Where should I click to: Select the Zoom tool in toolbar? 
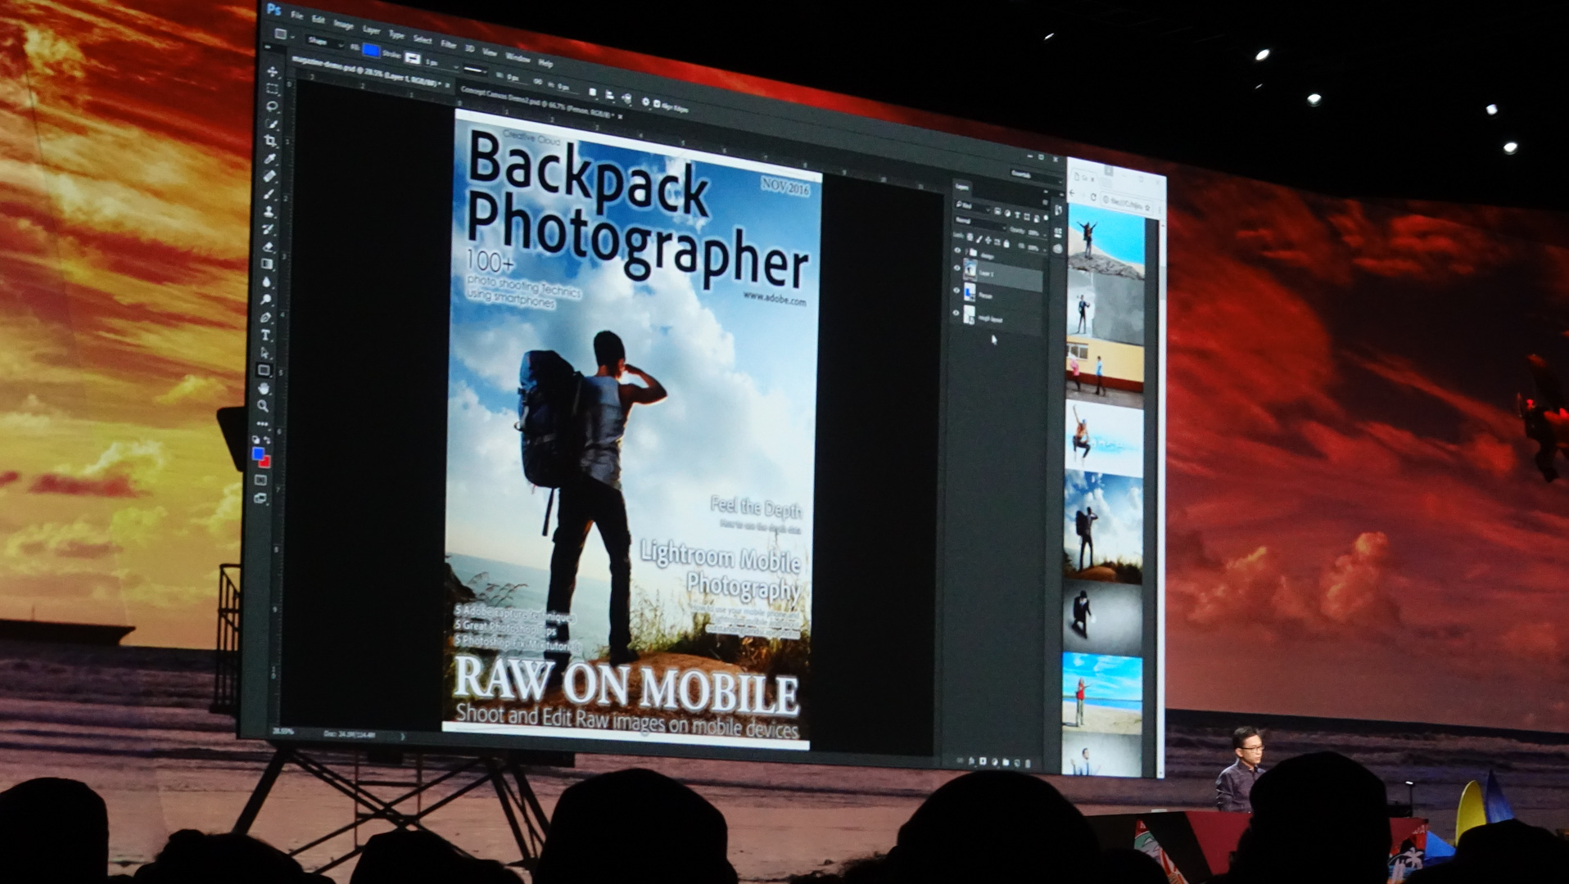pos(263,406)
